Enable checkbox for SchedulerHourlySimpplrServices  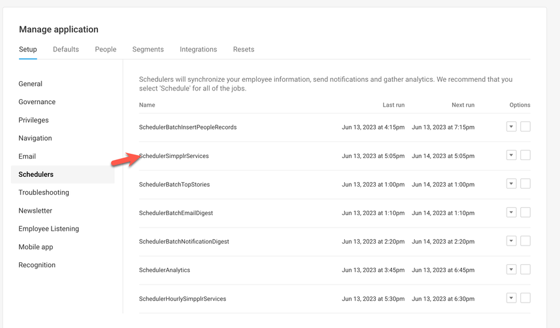pyautogui.click(x=525, y=298)
